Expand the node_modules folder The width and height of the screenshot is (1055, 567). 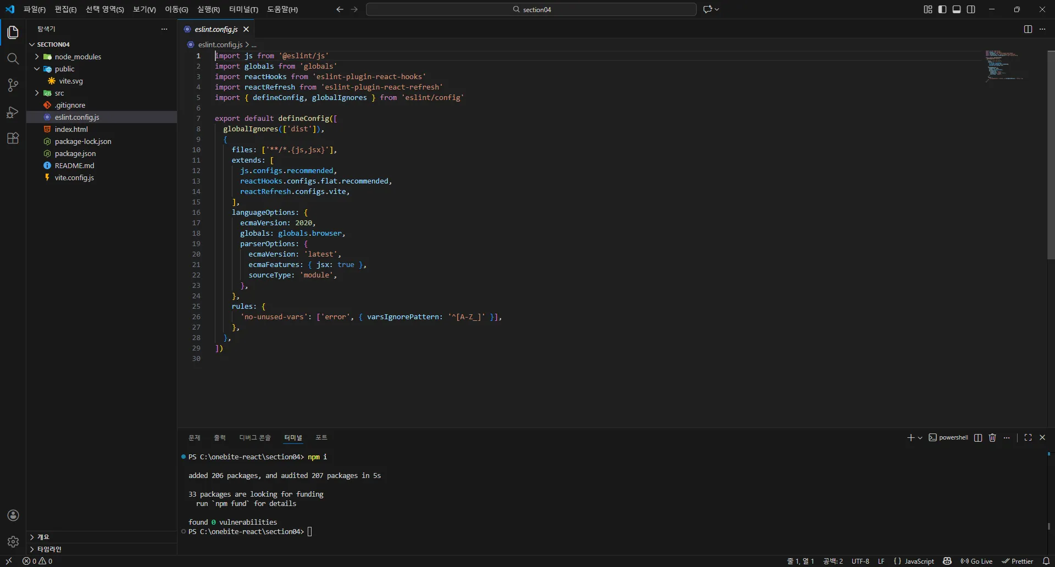click(x=77, y=57)
